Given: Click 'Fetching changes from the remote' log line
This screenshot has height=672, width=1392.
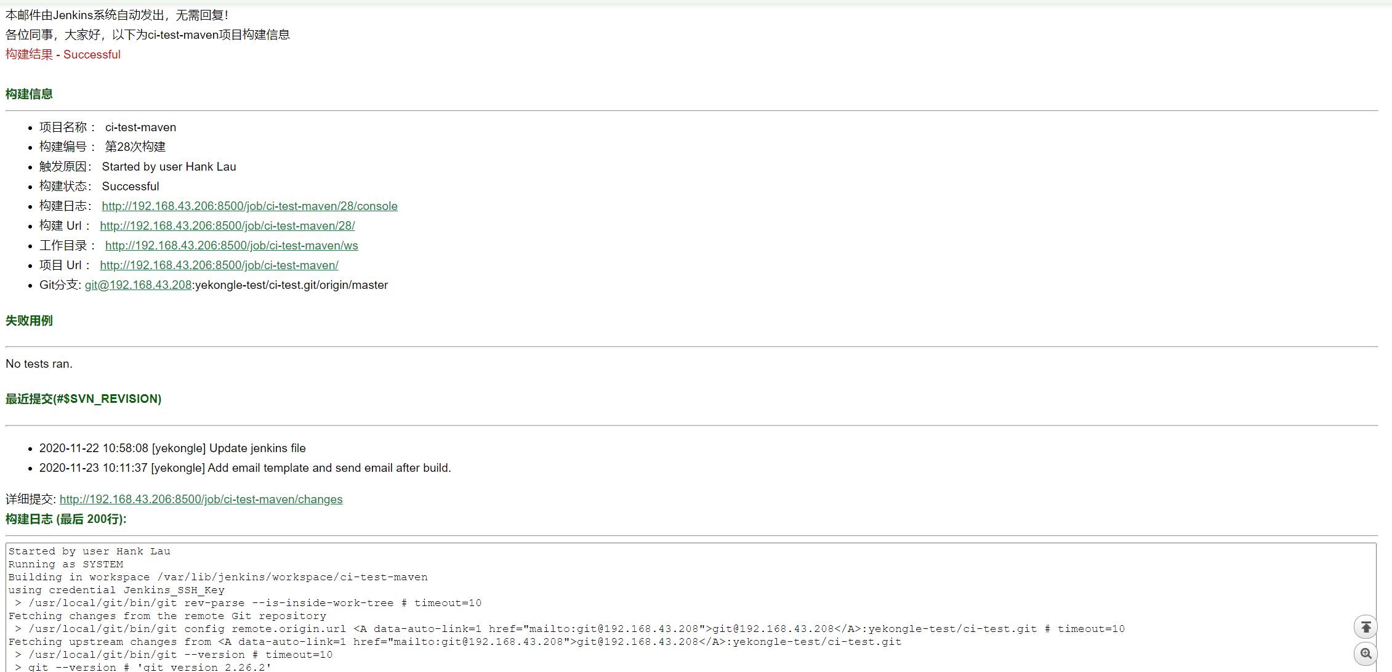Looking at the screenshot, I should pyautogui.click(x=167, y=616).
